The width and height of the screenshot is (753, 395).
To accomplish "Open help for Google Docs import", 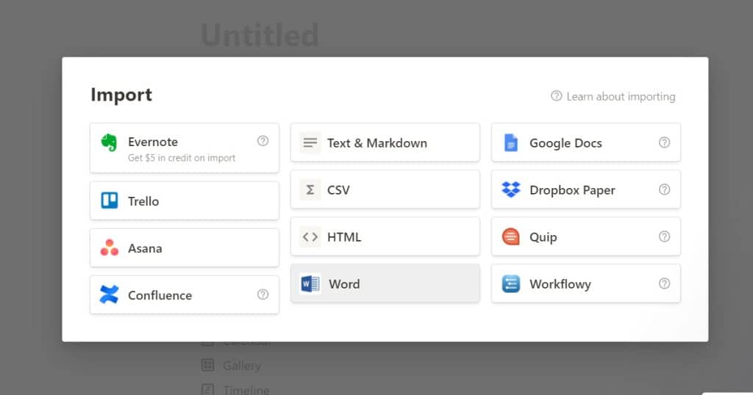I will click(x=664, y=142).
